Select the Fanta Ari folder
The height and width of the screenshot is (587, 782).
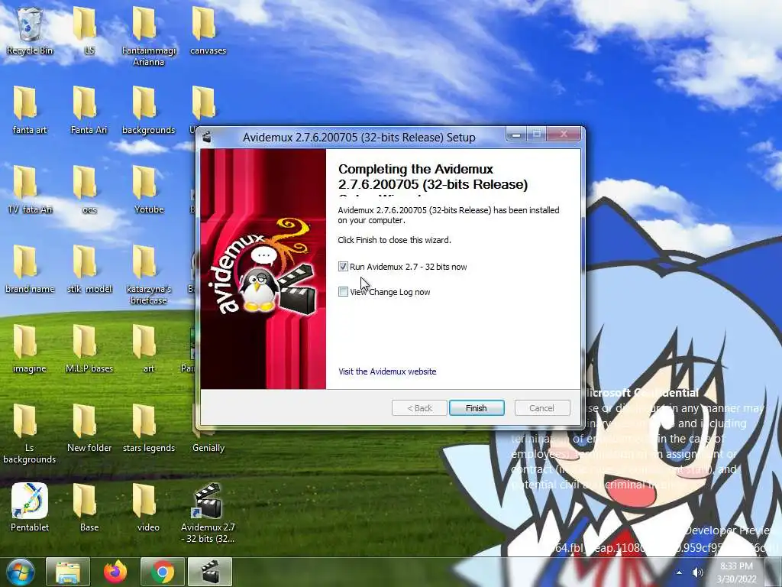point(89,110)
